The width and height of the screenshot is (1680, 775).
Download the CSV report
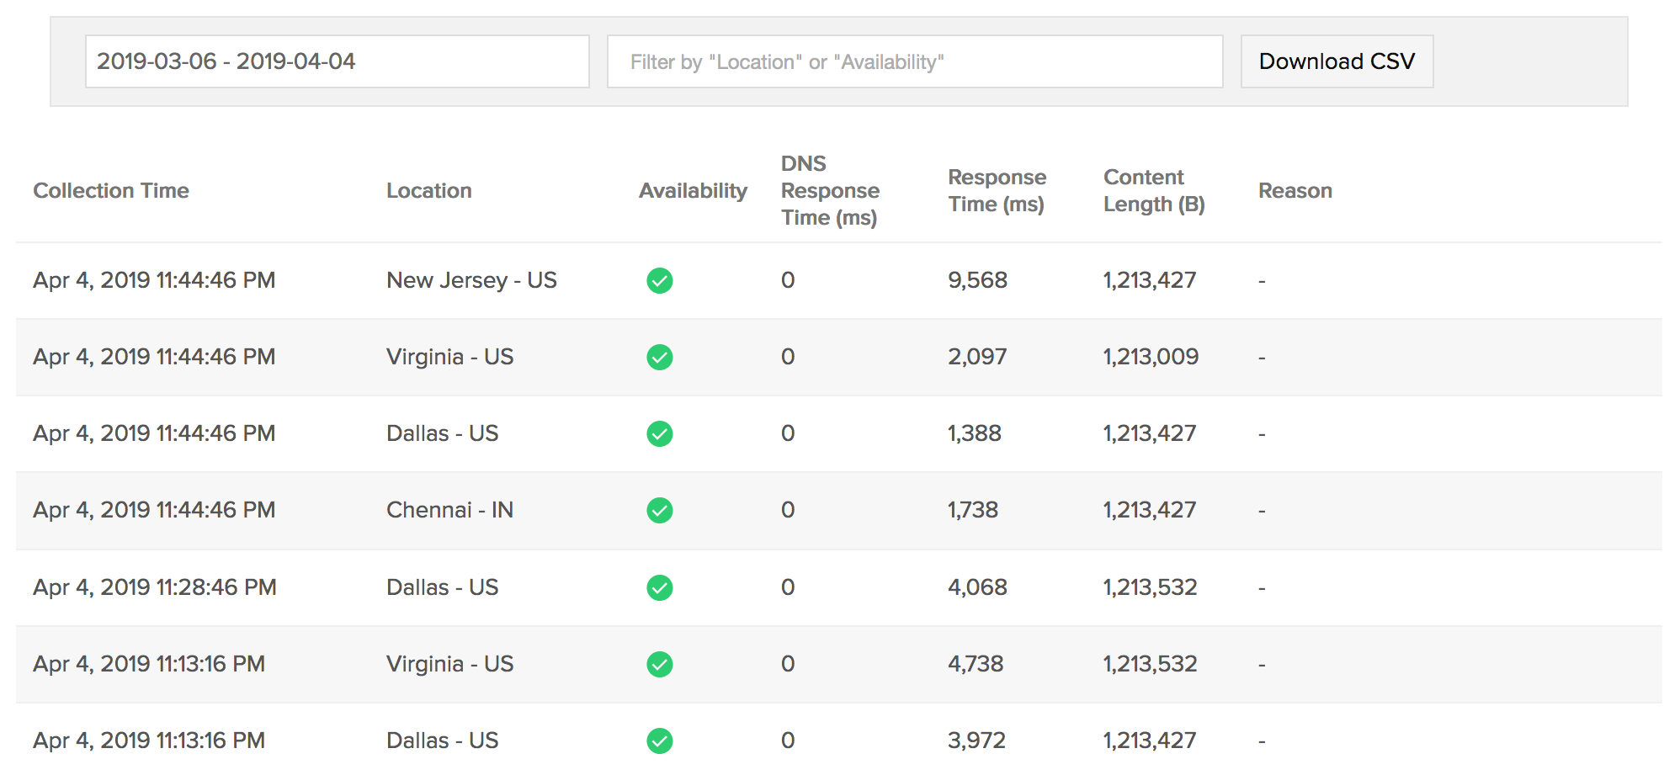click(1337, 61)
